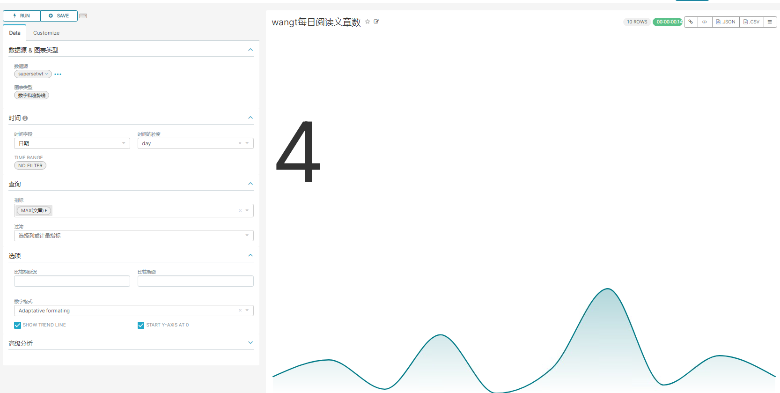This screenshot has width=780, height=393.
Task: Click the RUN query button
Action: point(22,16)
